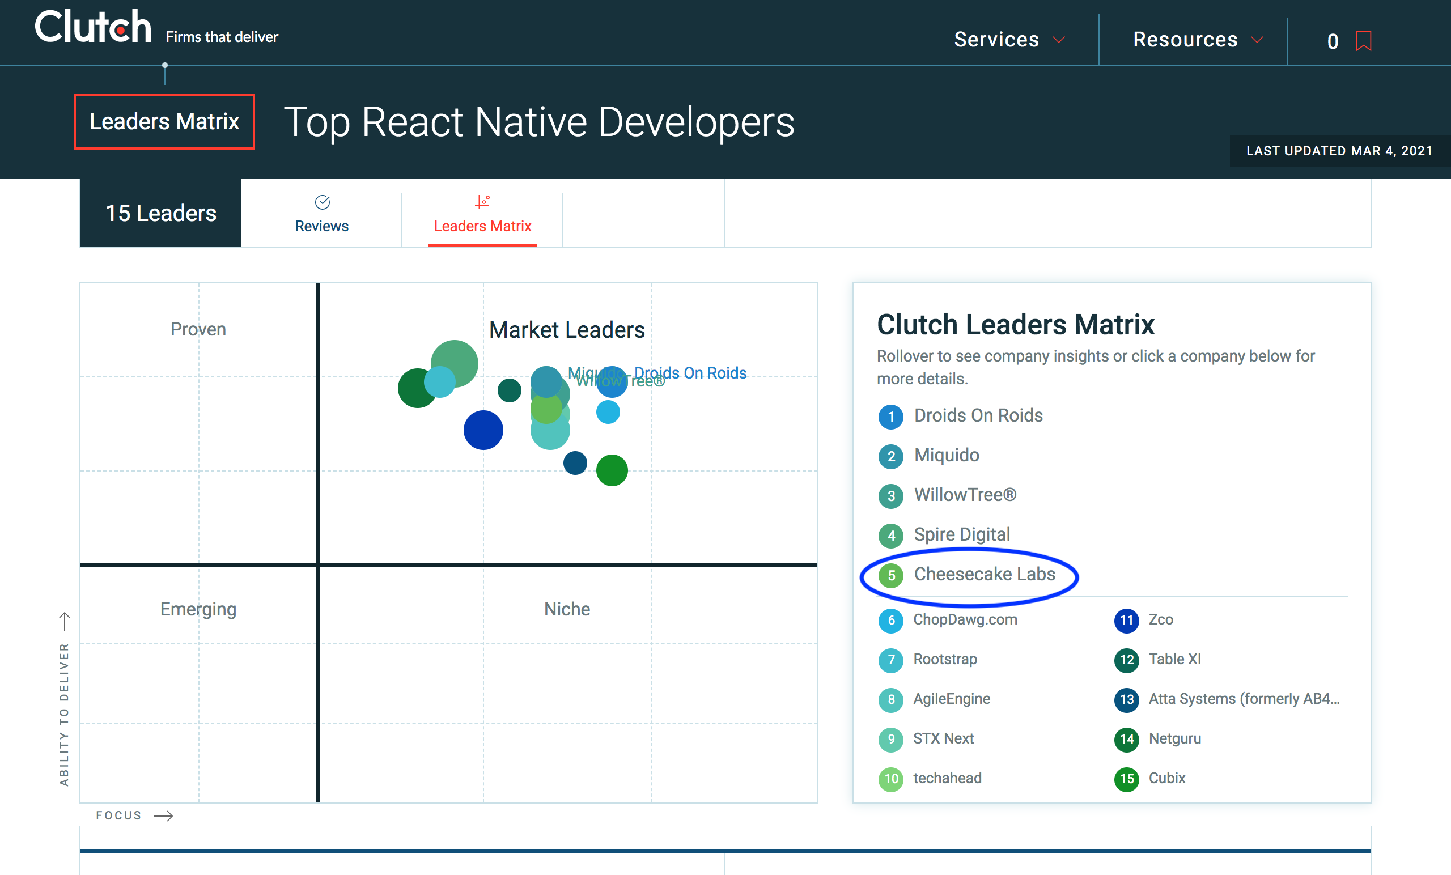
Task: Click number 6 badge for ChopDawg.com
Action: point(891,621)
